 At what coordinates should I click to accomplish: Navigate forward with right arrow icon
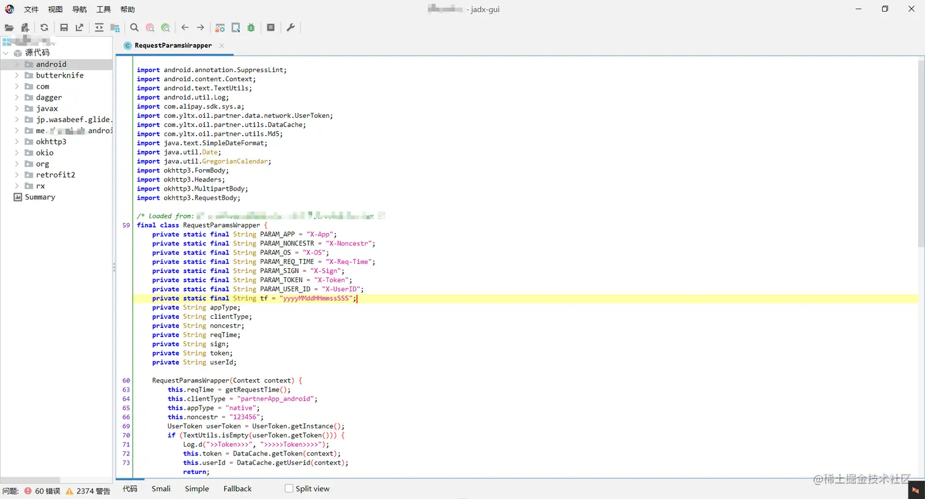coord(201,27)
